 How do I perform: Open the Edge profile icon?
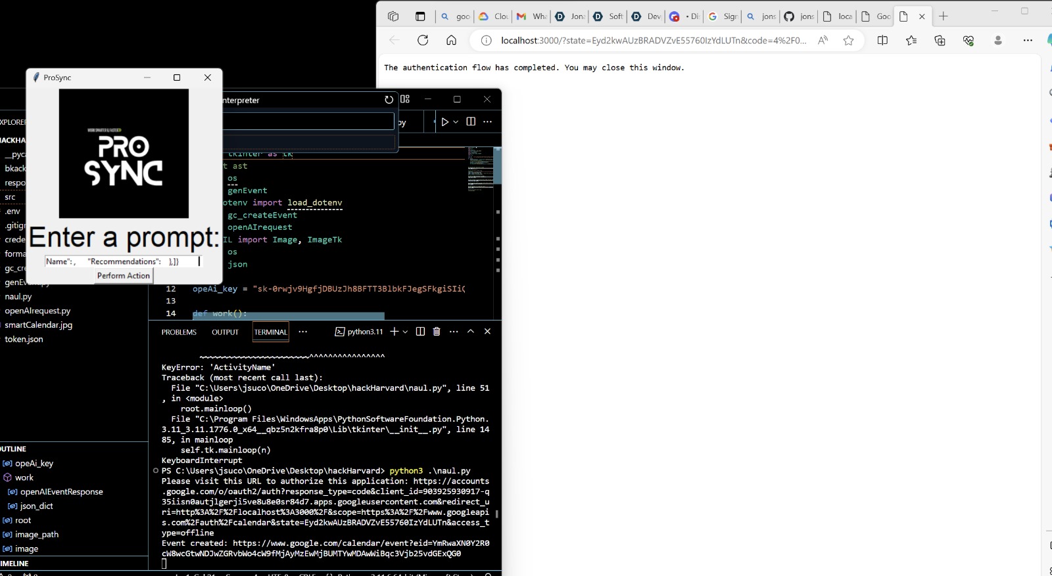[x=998, y=41]
